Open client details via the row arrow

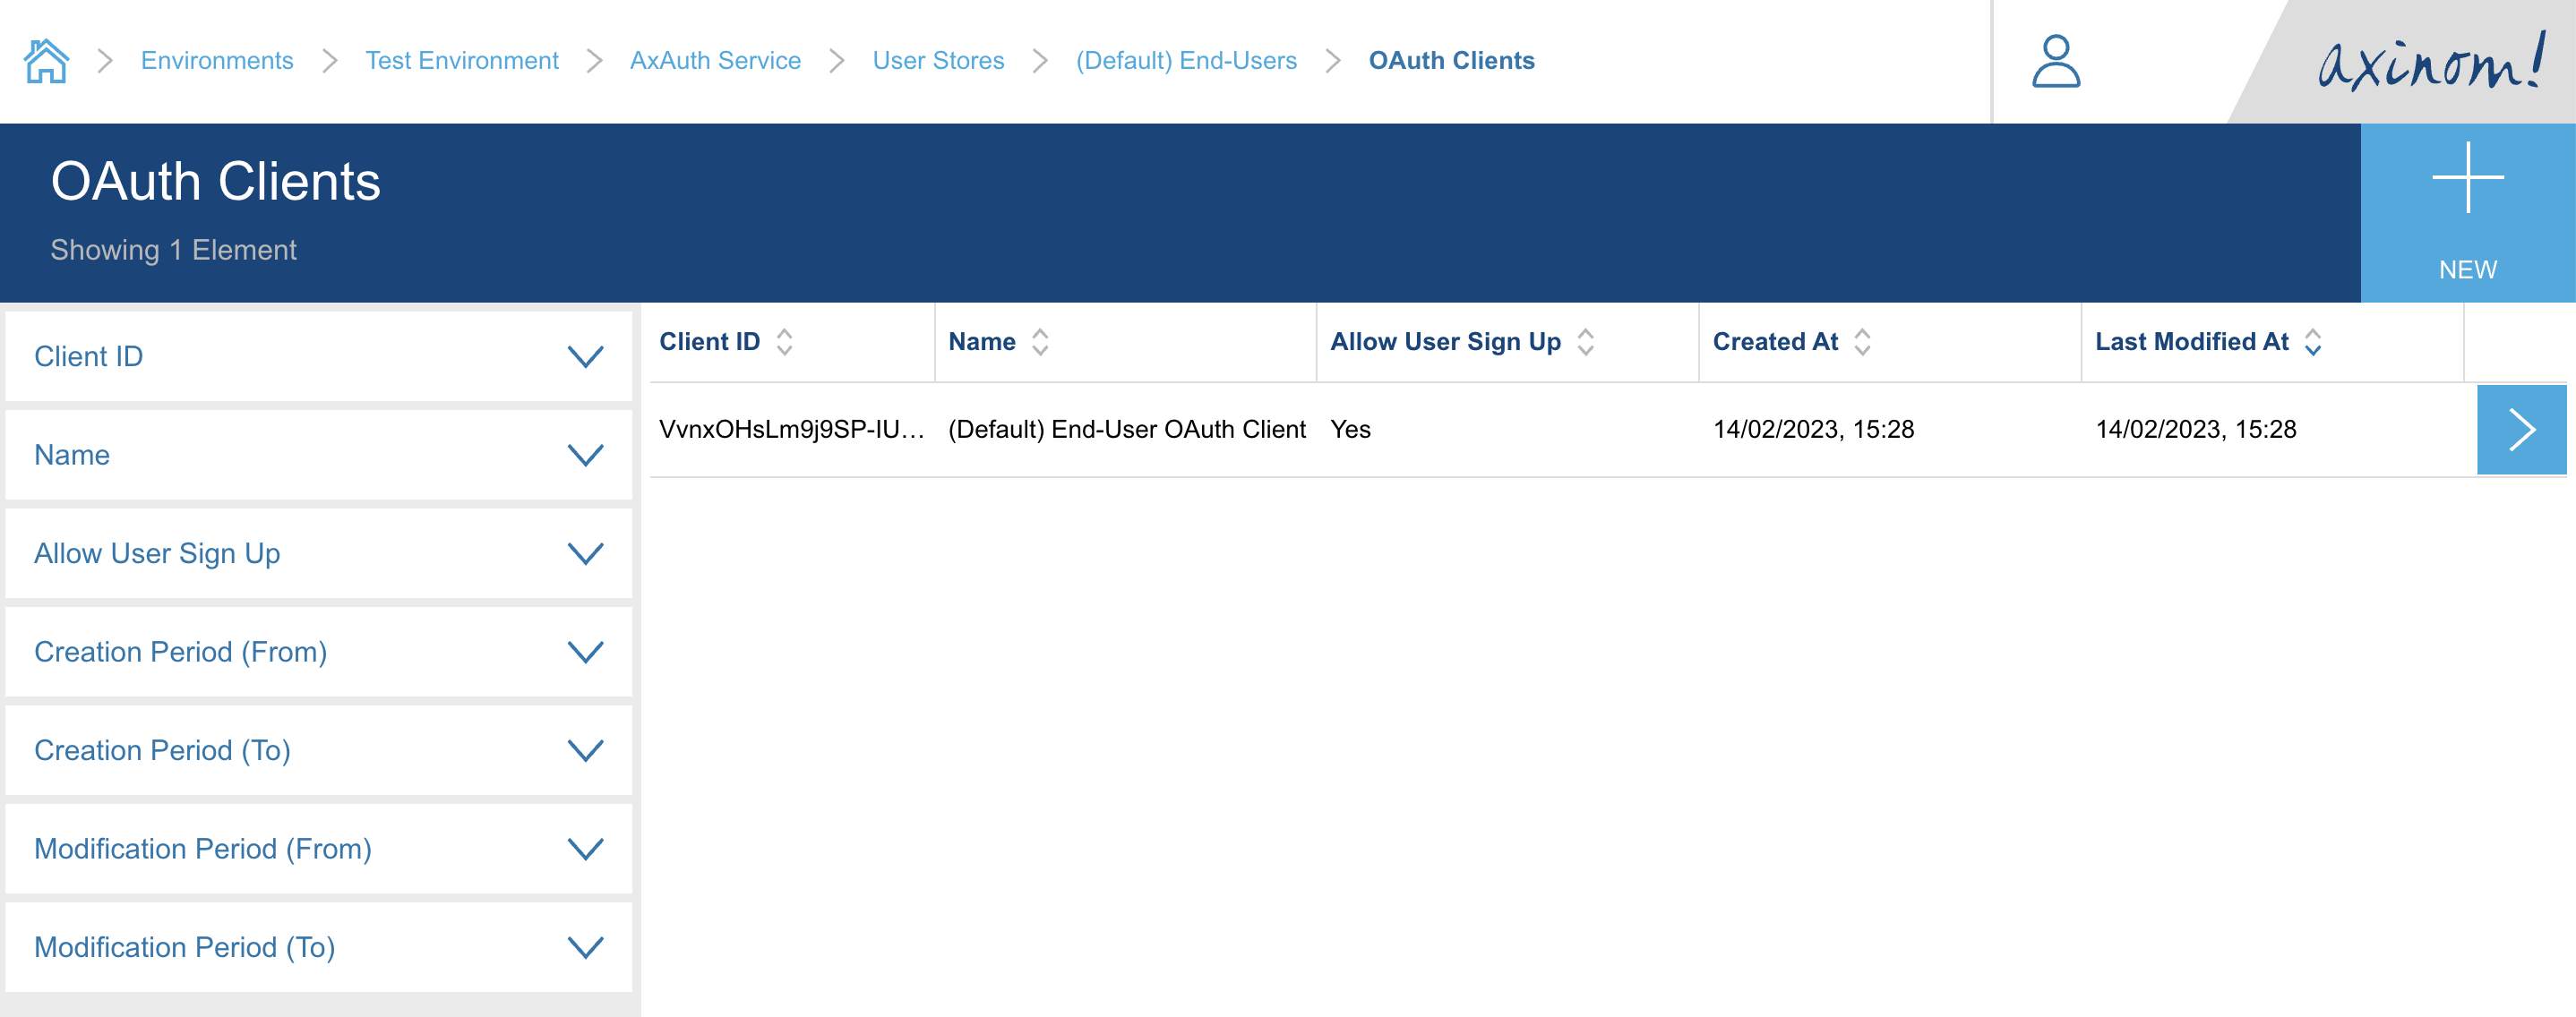click(x=2522, y=430)
